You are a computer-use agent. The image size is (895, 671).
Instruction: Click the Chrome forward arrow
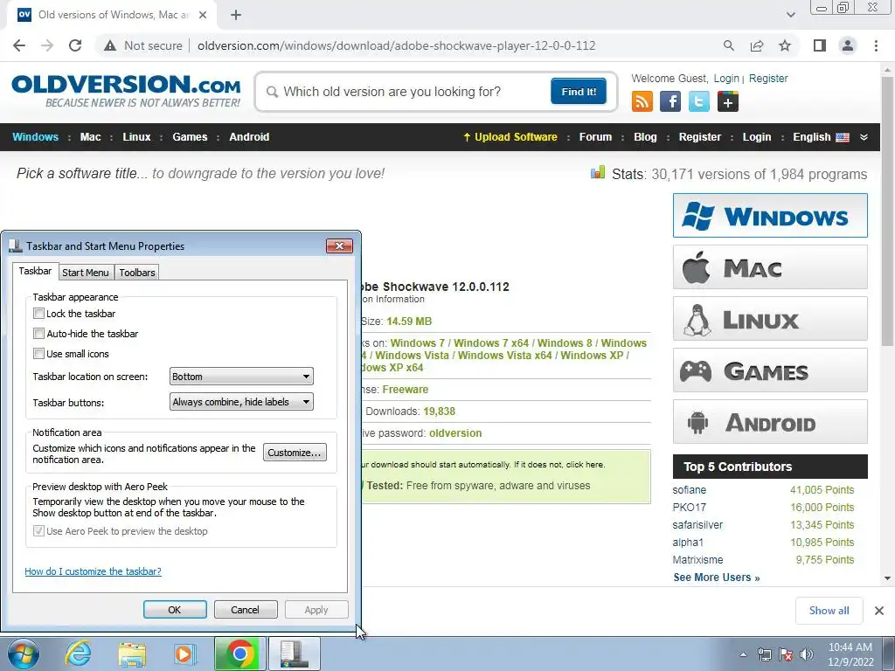click(x=47, y=45)
